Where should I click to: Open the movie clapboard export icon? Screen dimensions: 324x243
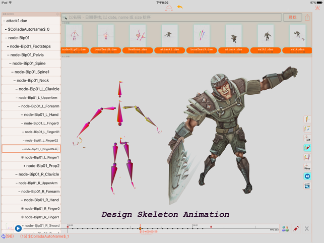307,186
